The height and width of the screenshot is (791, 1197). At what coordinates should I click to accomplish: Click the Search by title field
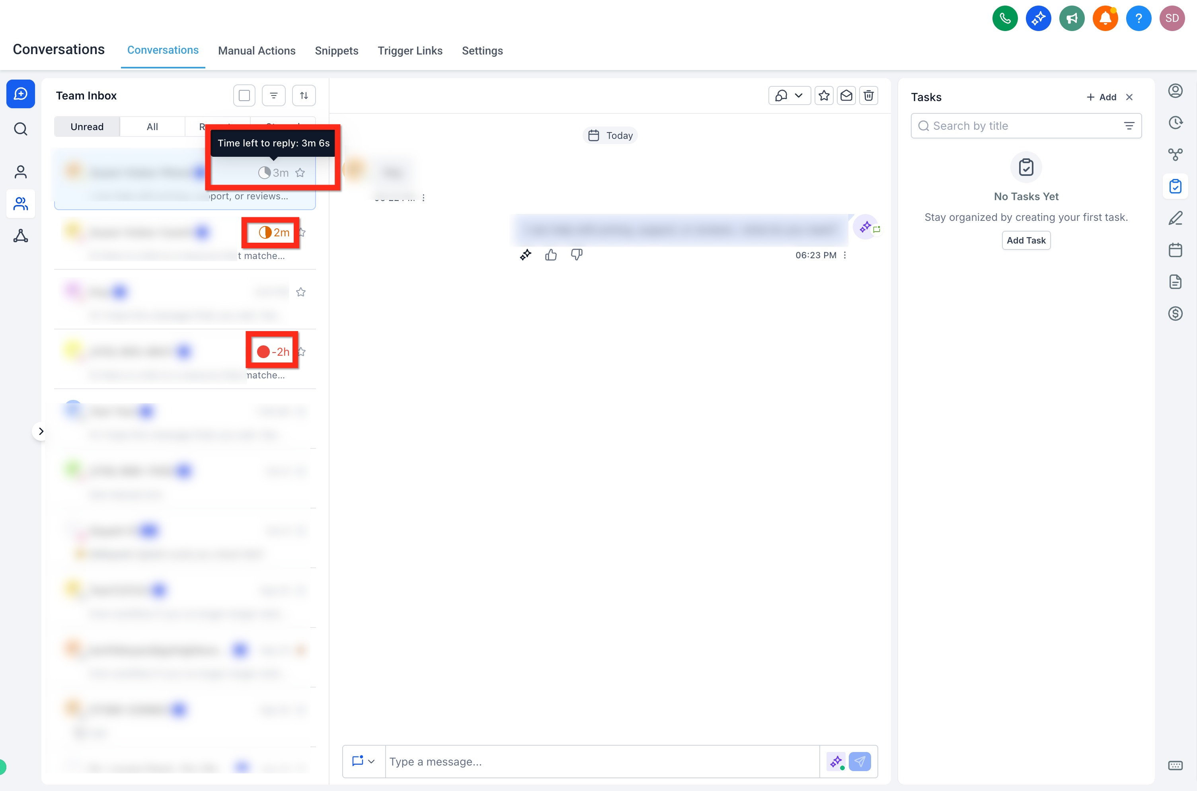[1026, 126]
